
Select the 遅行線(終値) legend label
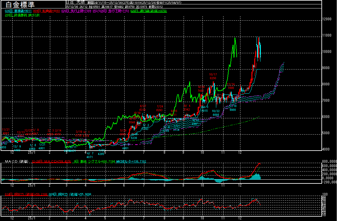click(148, 11)
